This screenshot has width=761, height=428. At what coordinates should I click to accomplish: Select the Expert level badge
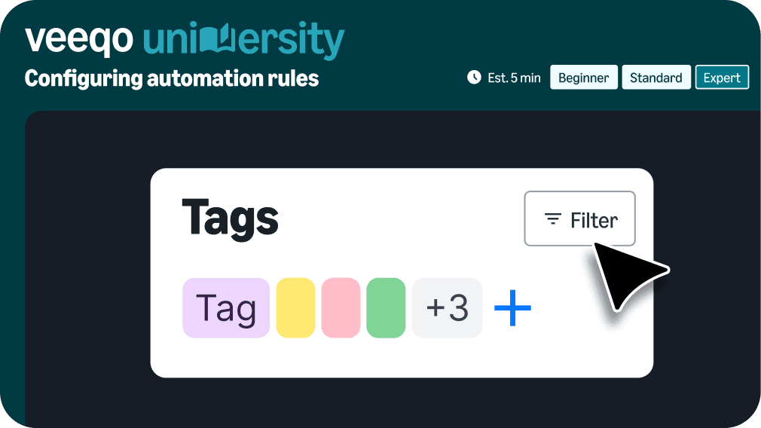coord(721,78)
